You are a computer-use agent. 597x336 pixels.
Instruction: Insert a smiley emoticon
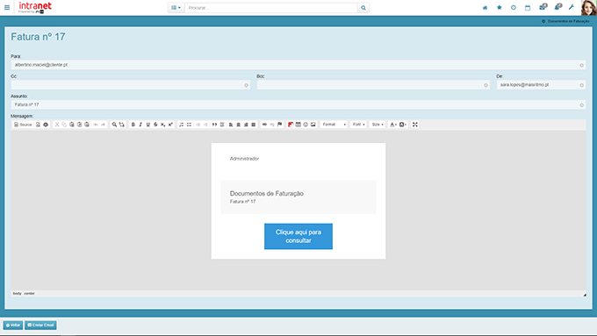306,125
